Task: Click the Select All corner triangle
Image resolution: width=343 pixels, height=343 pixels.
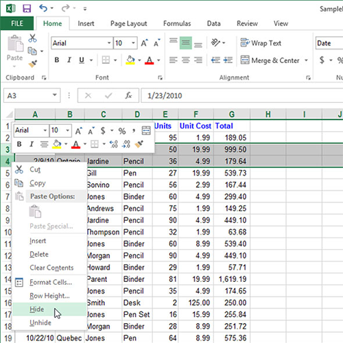Action: click(9, 114)
